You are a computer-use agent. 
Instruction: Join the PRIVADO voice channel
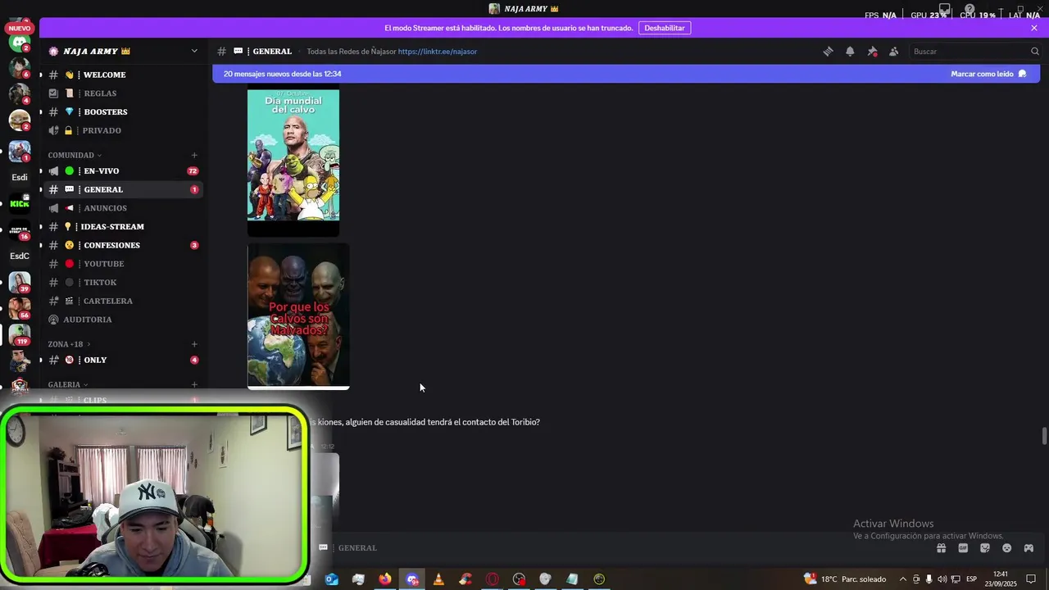pos(123,130)
